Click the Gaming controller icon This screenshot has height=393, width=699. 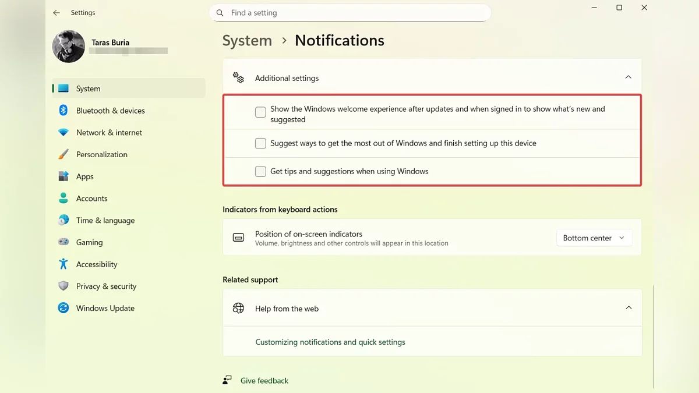coord(63,242)
